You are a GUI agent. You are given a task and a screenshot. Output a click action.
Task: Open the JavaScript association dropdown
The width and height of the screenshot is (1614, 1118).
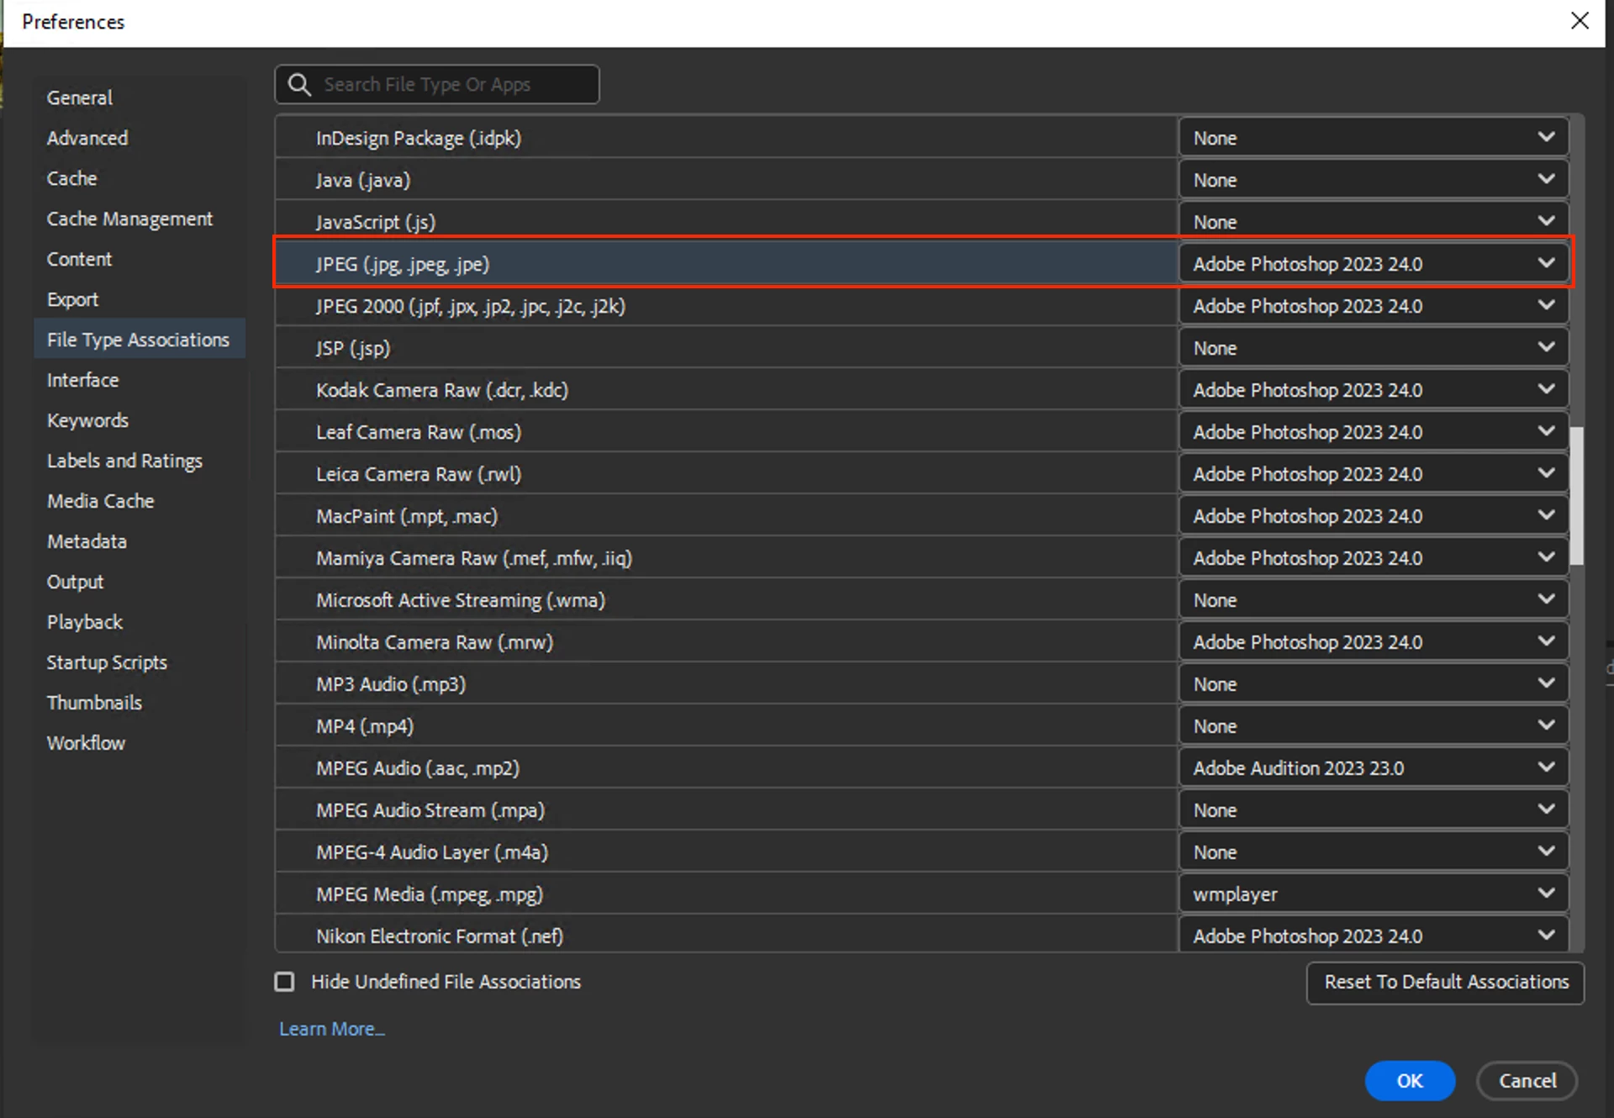[x=1374, y=222]
